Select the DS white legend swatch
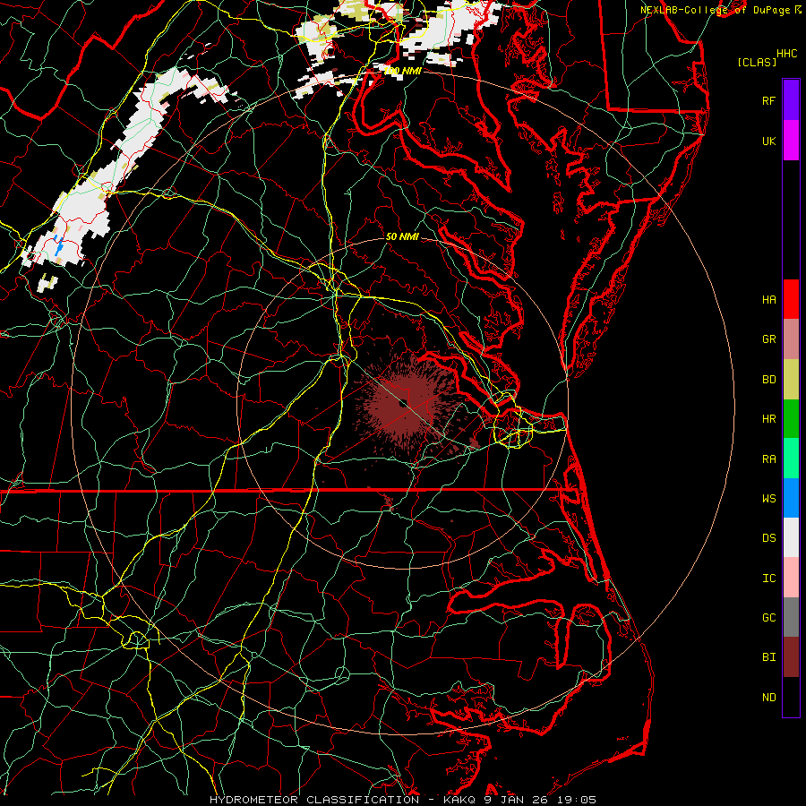The width and height of the screenshot is (806, 806). (791, 537)
